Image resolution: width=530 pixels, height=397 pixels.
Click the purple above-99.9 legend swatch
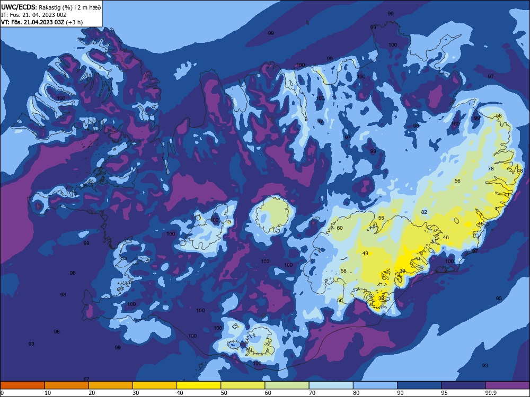[507, 385]
